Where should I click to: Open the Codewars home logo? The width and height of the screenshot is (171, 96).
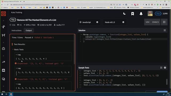click(x=3, y=14)
